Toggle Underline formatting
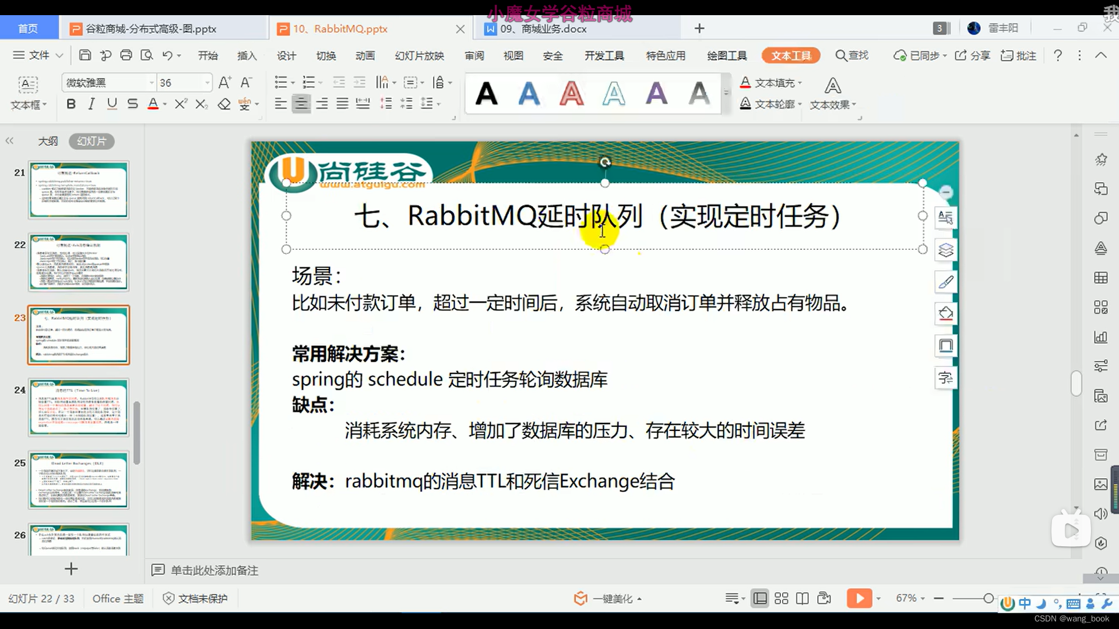 (x=112, y=104)
